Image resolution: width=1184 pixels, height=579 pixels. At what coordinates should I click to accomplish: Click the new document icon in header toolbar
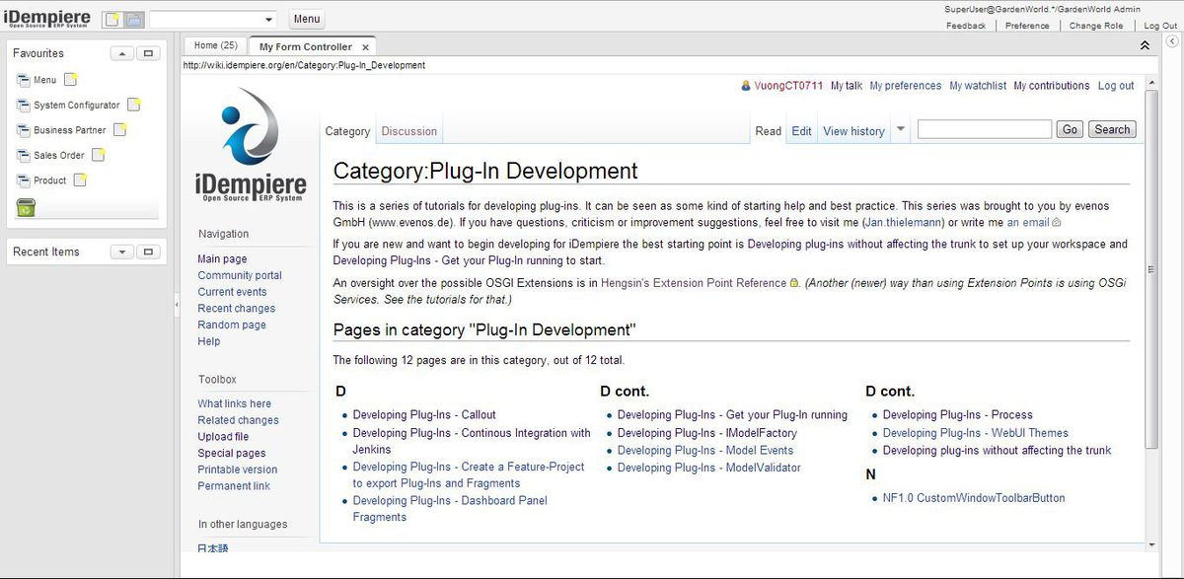112,19
